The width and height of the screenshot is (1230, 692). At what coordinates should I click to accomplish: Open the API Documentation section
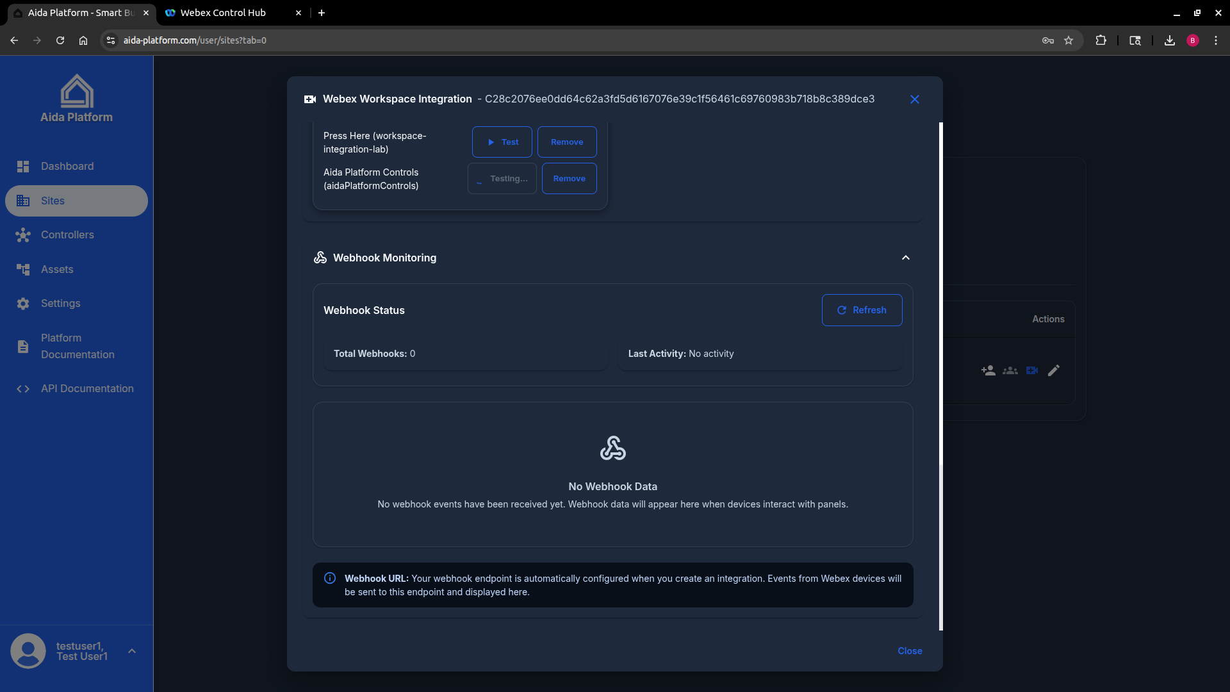pyautogui.click(x=86, y=388)
